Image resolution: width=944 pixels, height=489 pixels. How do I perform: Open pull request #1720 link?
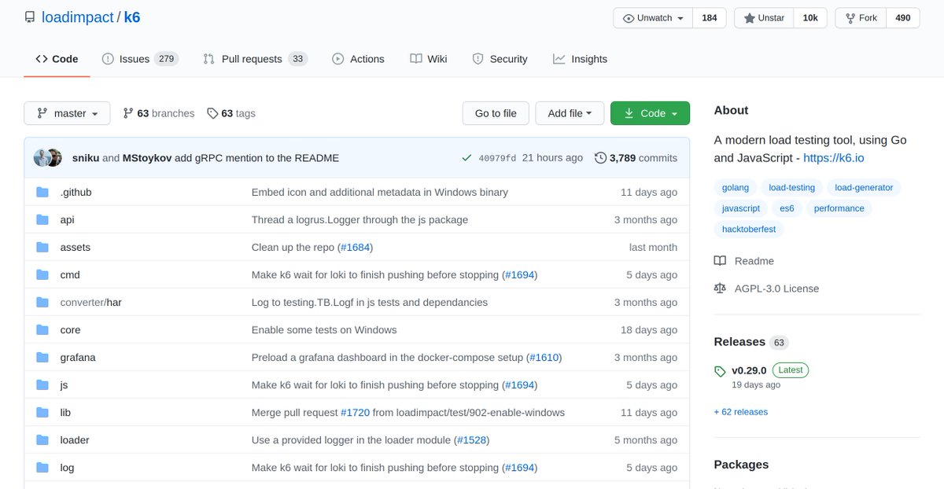355,412
